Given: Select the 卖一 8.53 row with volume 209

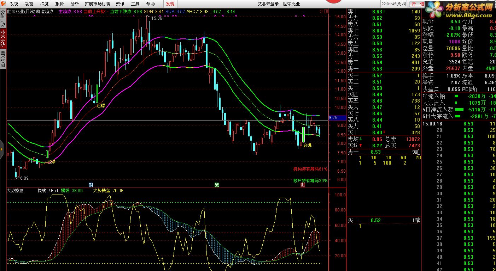Looking at the screenshot, I should coord(384,69).
